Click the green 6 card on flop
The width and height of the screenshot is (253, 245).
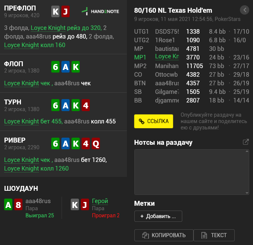55,67
